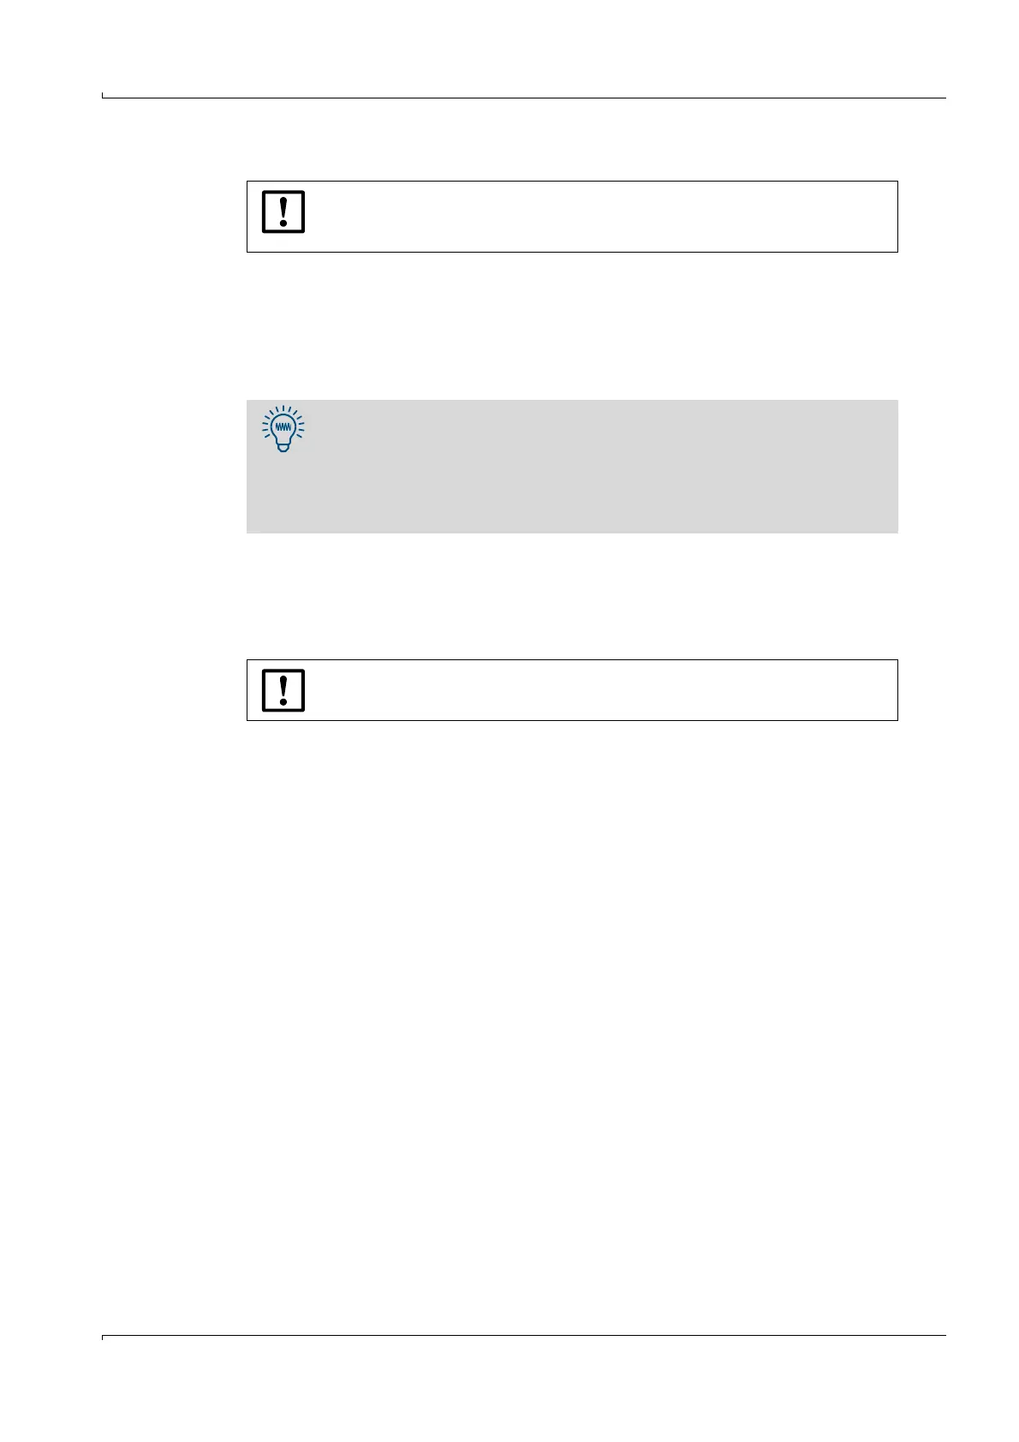The width and height of the screenshot is (1019, 1442).
Task: Click the empty area of the first bordered notice box
Action: point(599,217)
